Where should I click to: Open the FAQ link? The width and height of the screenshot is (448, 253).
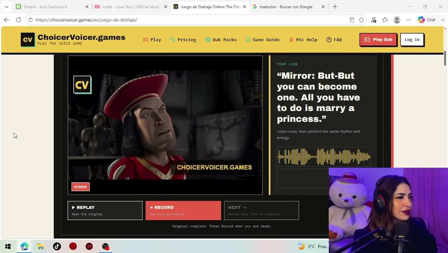(x=334, y=40)
